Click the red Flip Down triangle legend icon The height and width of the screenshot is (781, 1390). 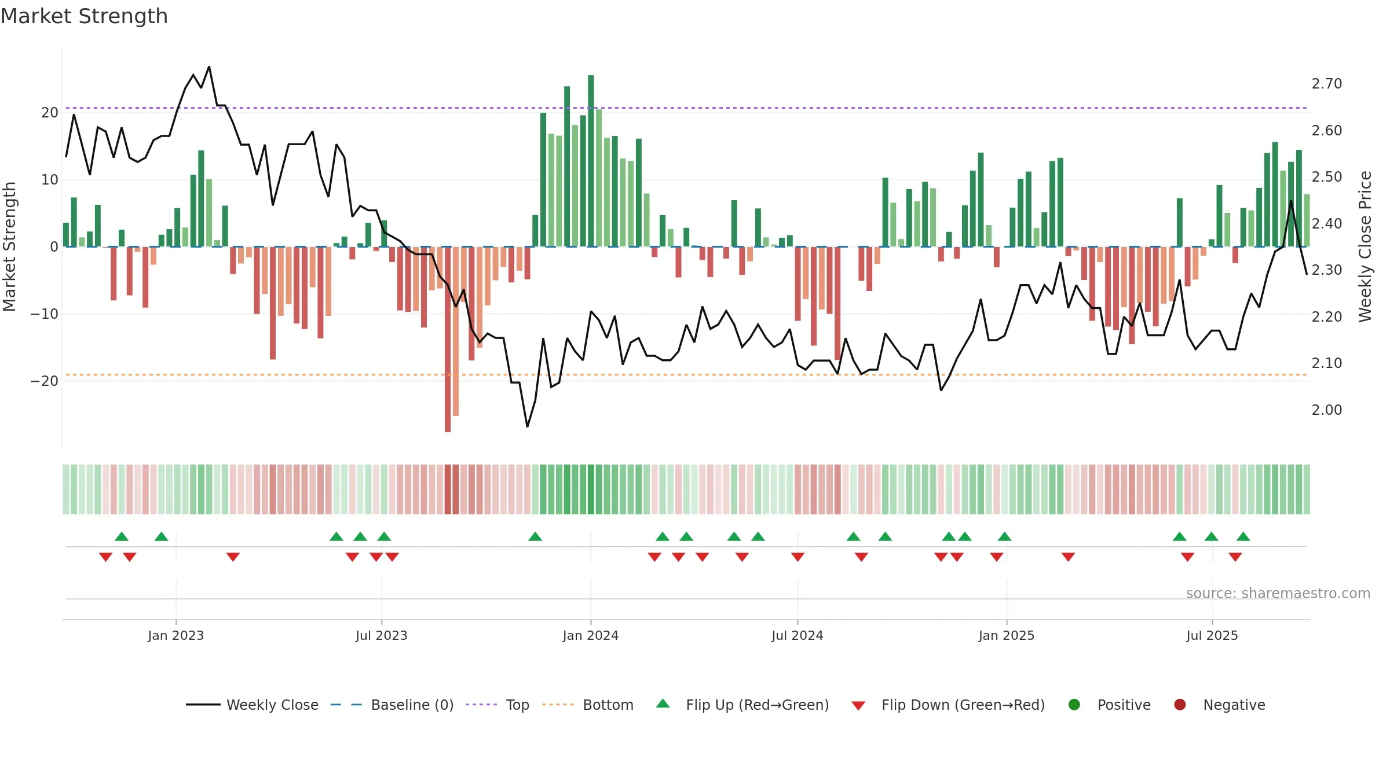[859, 705]
